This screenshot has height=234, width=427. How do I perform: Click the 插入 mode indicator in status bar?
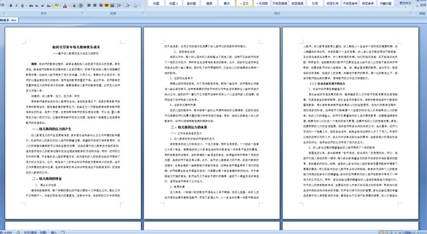pos(54,232)
